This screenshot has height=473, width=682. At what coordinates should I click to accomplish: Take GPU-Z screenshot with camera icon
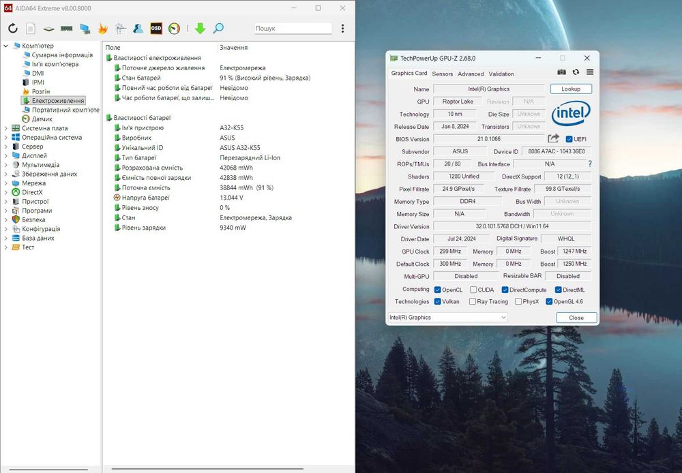pyautogui.click(x=561, y=72)
